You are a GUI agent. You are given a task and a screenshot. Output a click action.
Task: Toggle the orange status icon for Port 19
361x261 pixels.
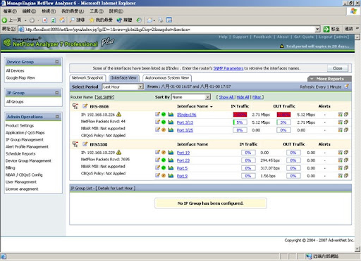tap(164, 153)
